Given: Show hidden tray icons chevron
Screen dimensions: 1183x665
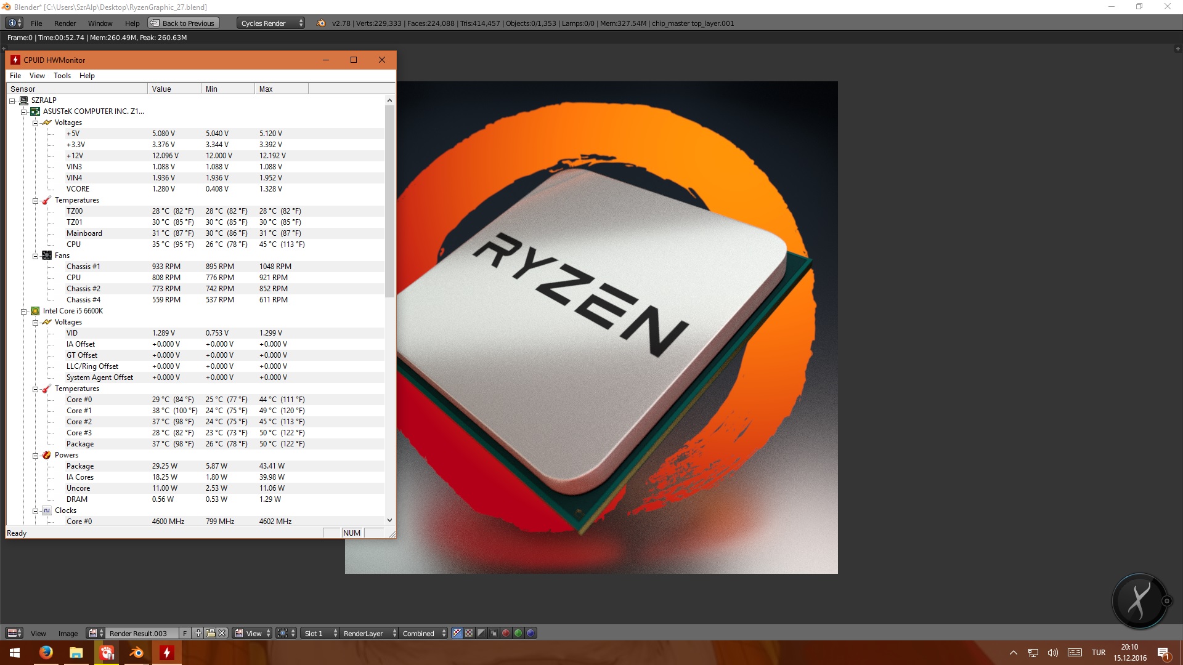Looking at the screenshot, I should [x=1013, y=652].
